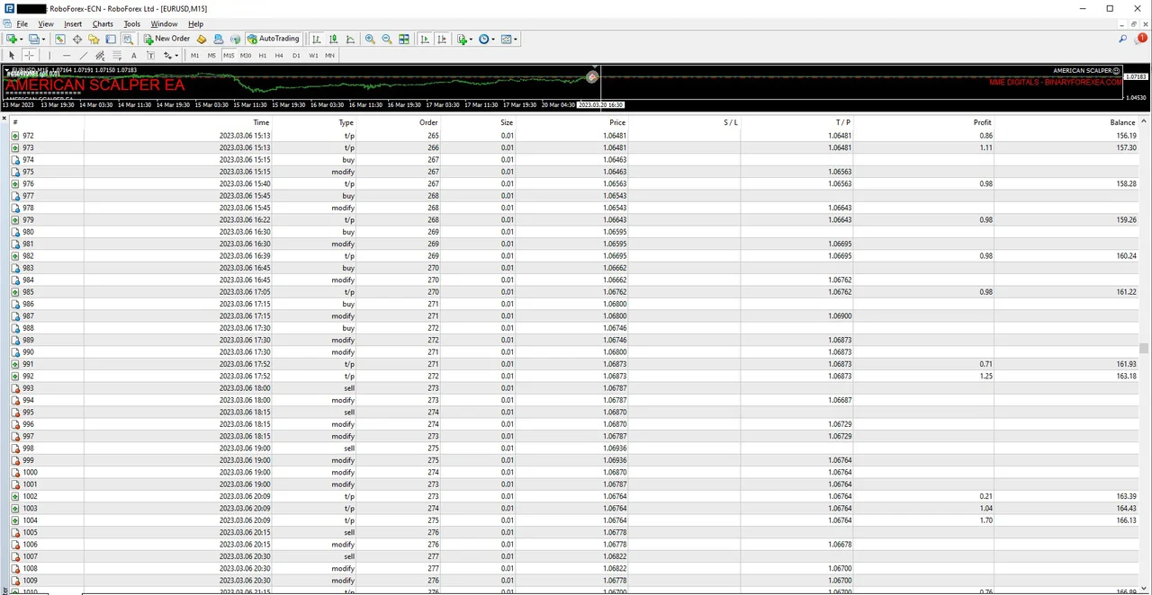Click the AMERICAN SCALPER EA chart thumbnail
The width and height of the screenshot is (1152, 595).
95,84
